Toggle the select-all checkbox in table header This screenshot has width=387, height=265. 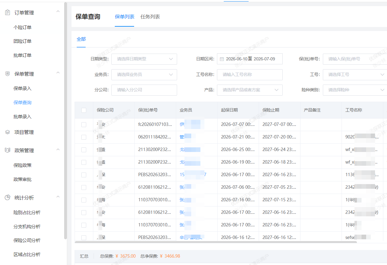(x=84, y=110)
